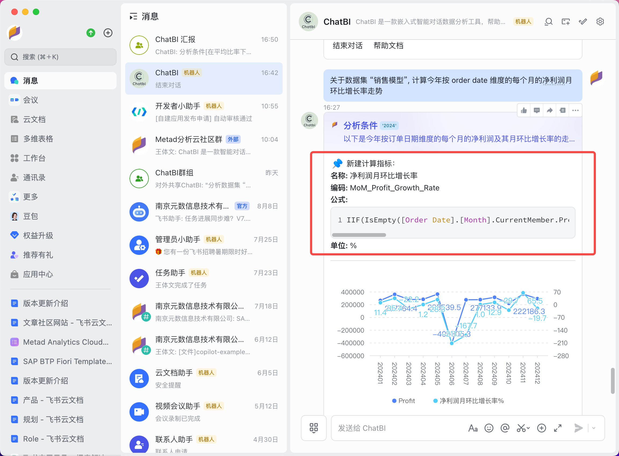Click the green update arrow icon
This screenshot has width=619, height=456.
91,33
